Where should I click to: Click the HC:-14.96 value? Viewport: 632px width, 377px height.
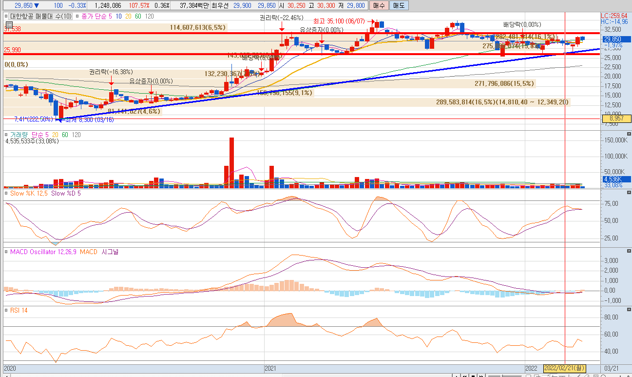pyautogui.click(x=614, y=21)
